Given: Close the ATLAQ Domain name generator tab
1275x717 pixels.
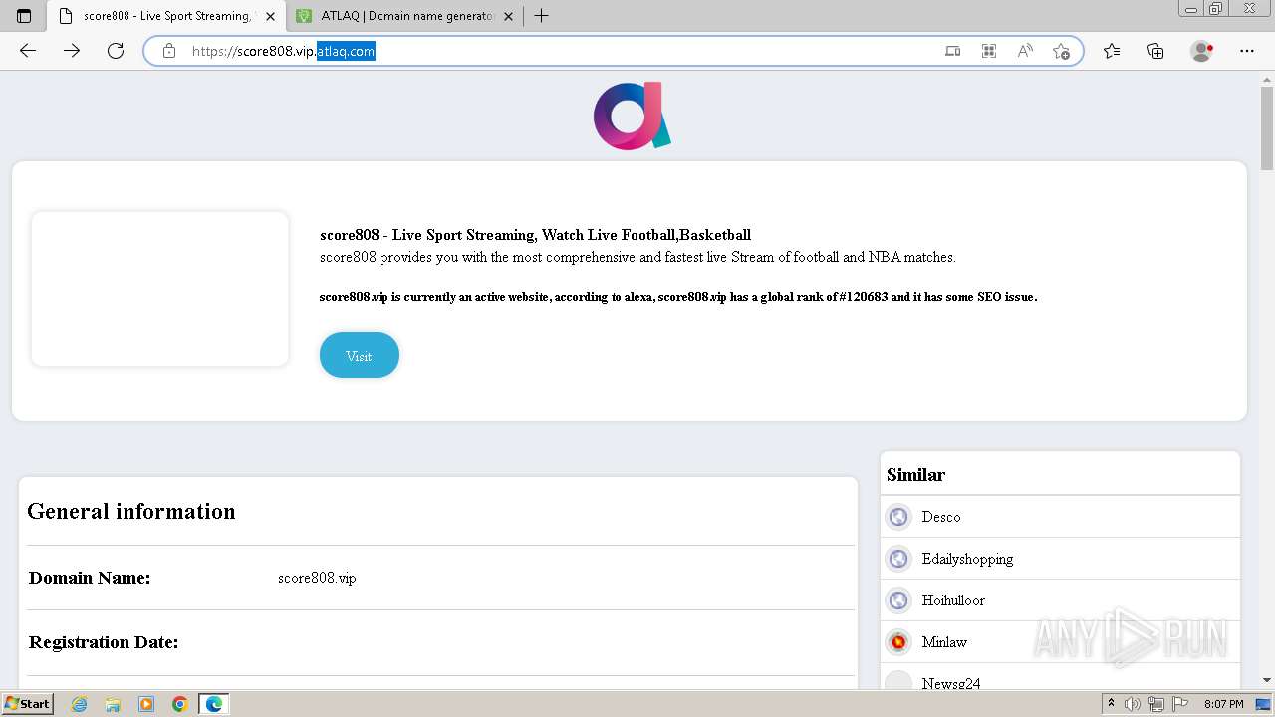Looking at the screenshot, I should (509, 16).
